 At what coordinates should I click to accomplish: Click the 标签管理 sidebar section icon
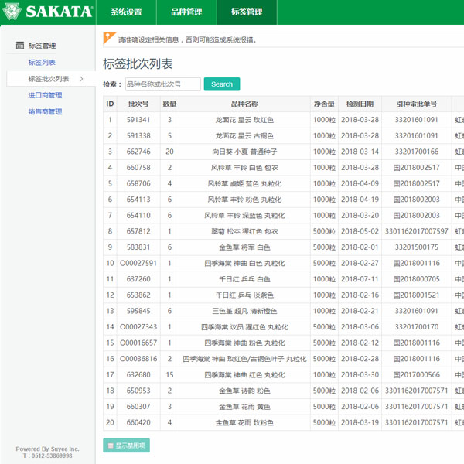click(20, 46)
